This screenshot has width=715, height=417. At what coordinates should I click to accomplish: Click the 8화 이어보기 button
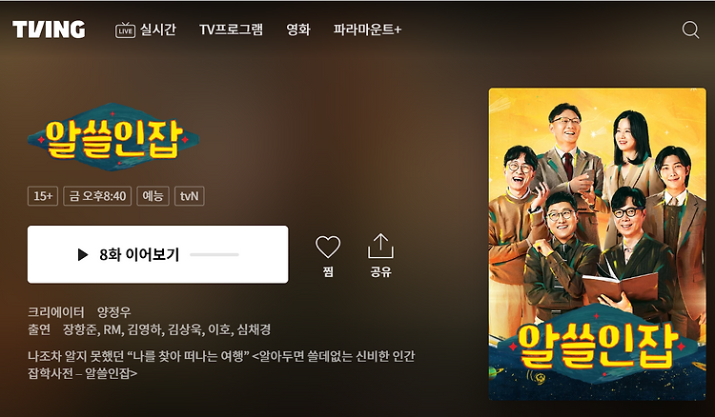pyautogui.click(x=157, y=254)
